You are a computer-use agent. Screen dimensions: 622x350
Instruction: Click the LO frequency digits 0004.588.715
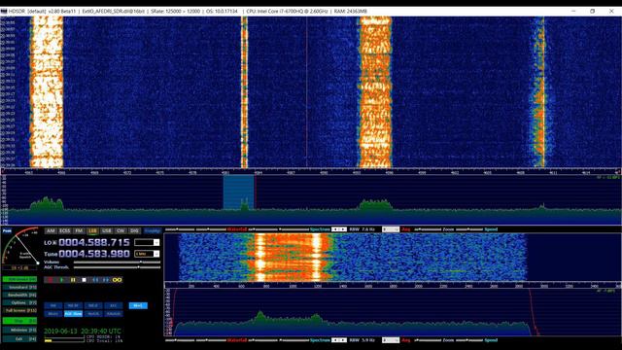pos(94,242)
